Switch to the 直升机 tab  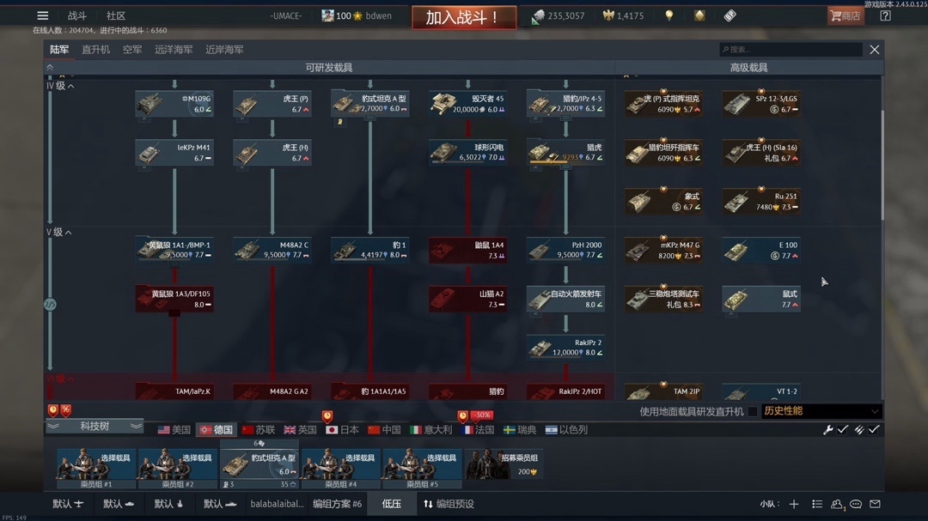95,50
